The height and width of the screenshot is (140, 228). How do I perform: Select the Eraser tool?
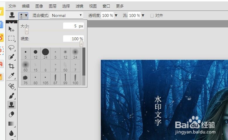pyautogui.click(x=11, y=114)
